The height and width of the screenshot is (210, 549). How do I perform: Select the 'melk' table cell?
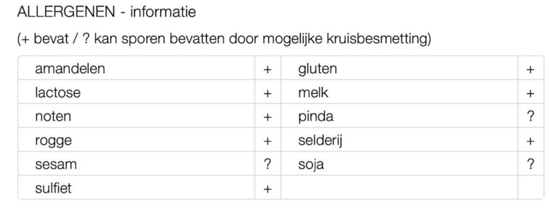(x=312, y=93)
